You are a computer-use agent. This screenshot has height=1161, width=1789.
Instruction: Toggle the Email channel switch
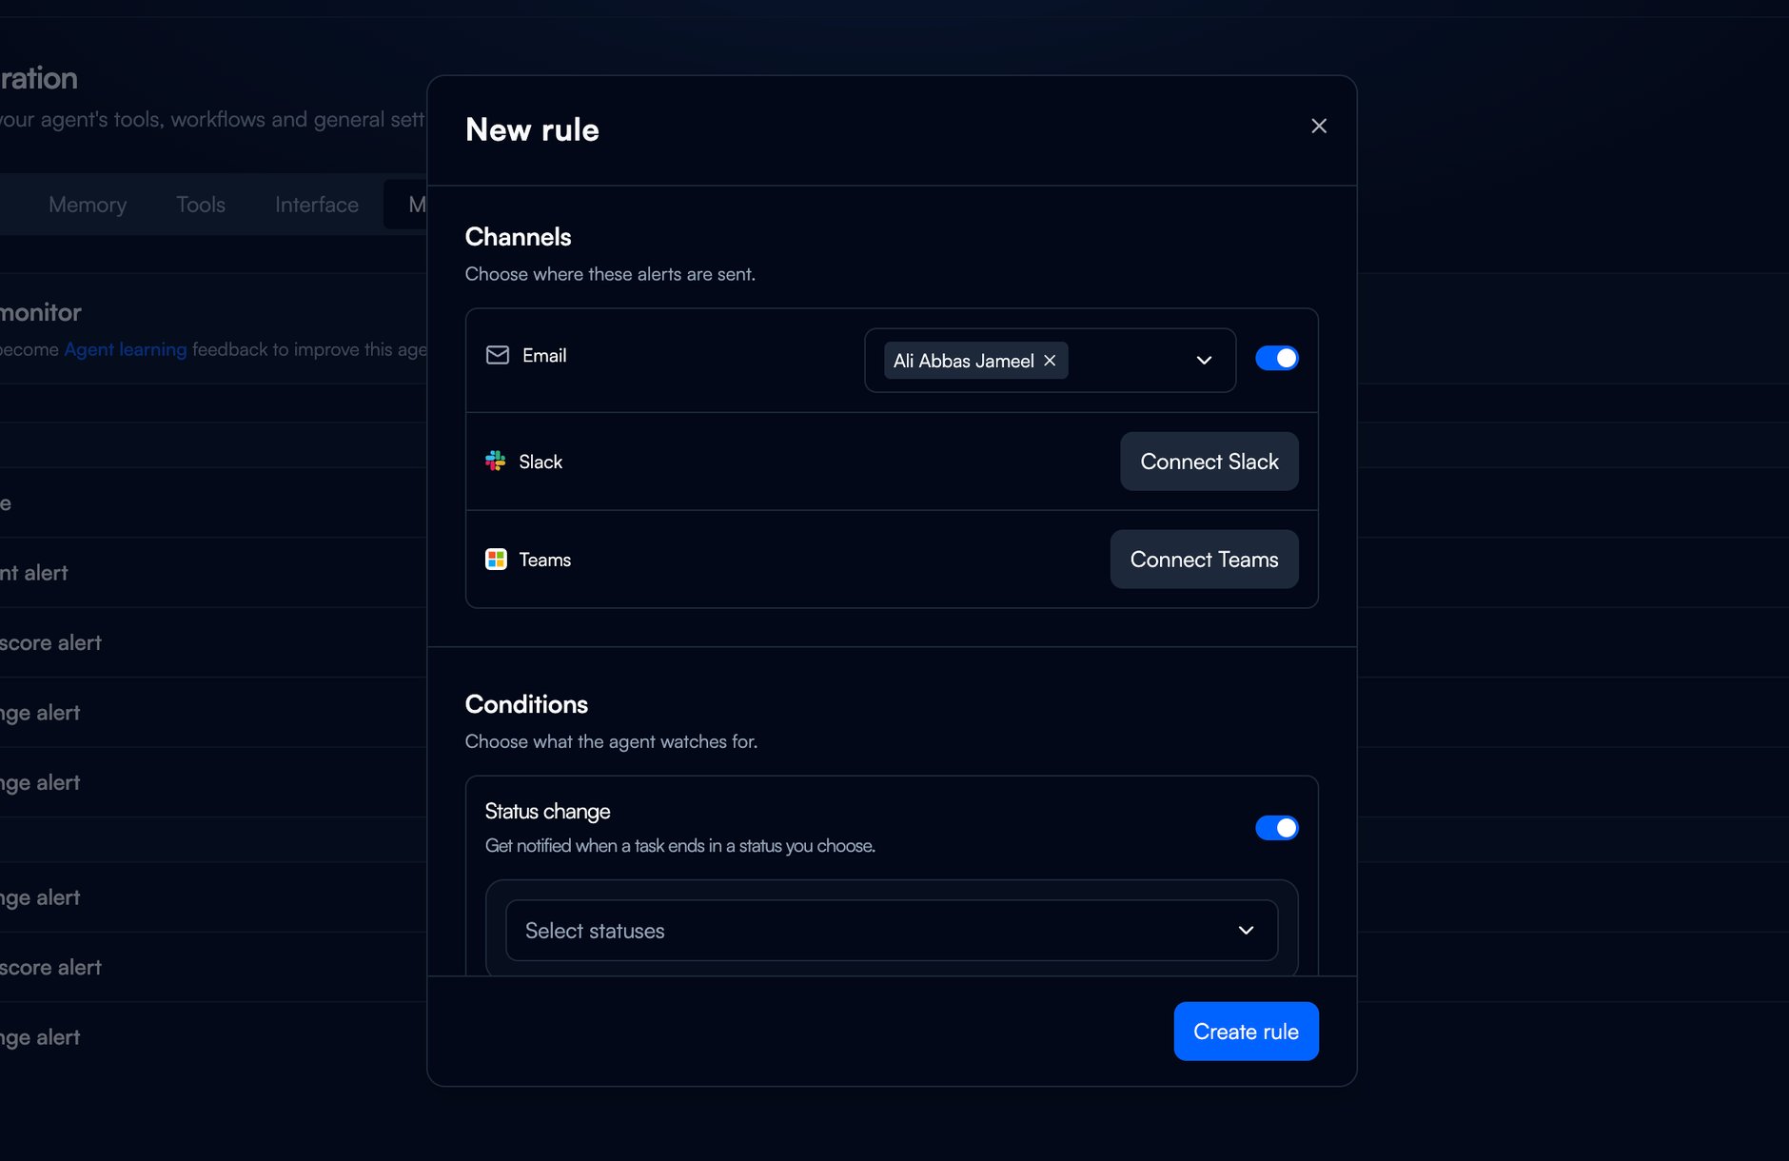coord(1276,358)
